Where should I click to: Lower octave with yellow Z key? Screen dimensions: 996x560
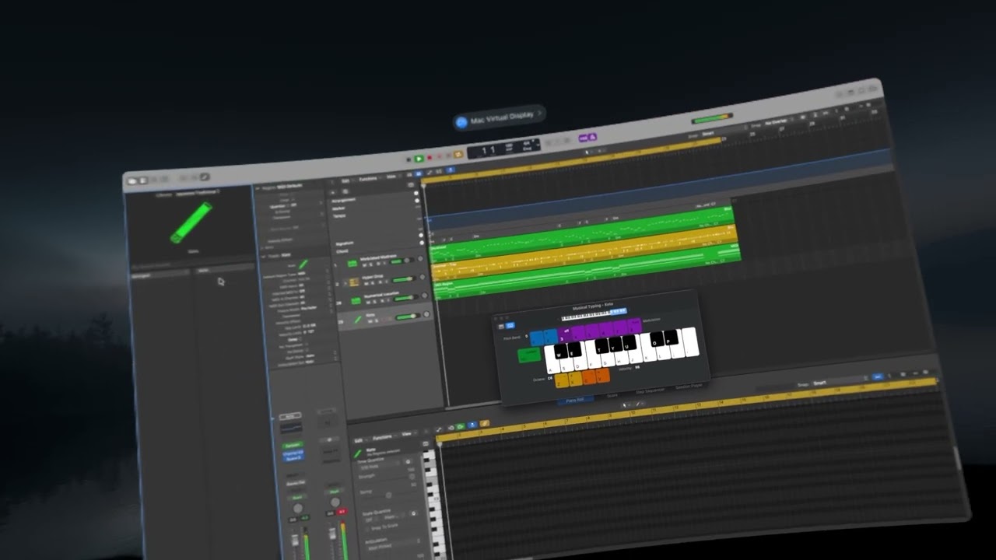562,380
